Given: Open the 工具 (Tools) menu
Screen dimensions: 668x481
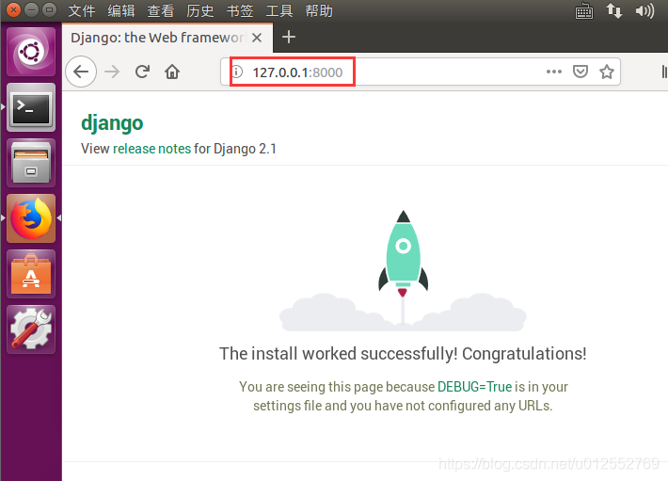Looking at the screenshot, I should coord(279,10).
